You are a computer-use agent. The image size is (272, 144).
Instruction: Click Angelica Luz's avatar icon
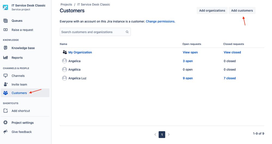tap(65, 78)
